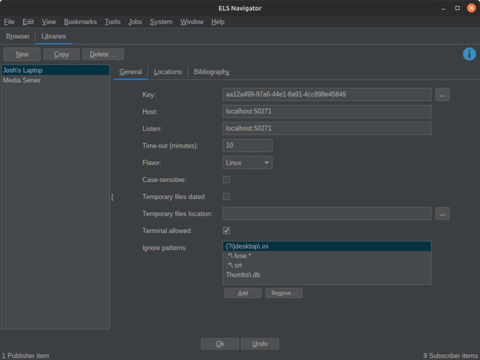Maximize the ELS Navigator window
The width and height of the screenshot is (480, 360).
pyautogui.click(x=457, y=8)
